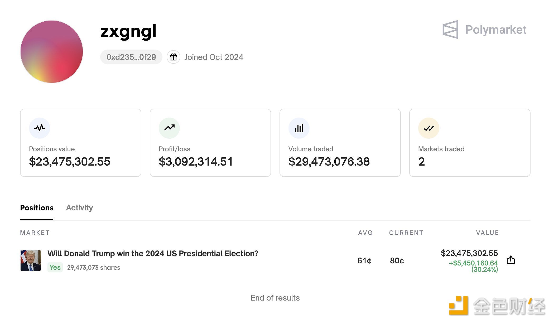Click the profit/loss trend arrow icon

pyautogui.click(x=170, y=127)
